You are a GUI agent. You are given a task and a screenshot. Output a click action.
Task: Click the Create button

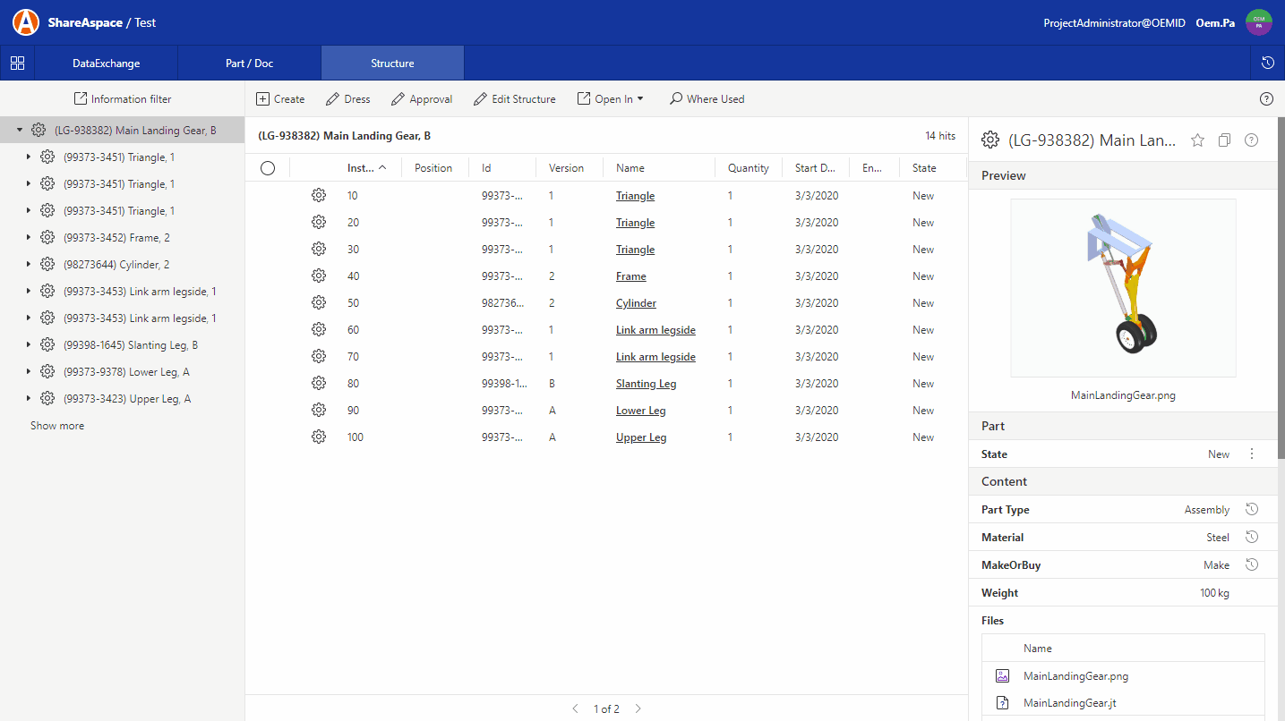[x=280, y=98]
